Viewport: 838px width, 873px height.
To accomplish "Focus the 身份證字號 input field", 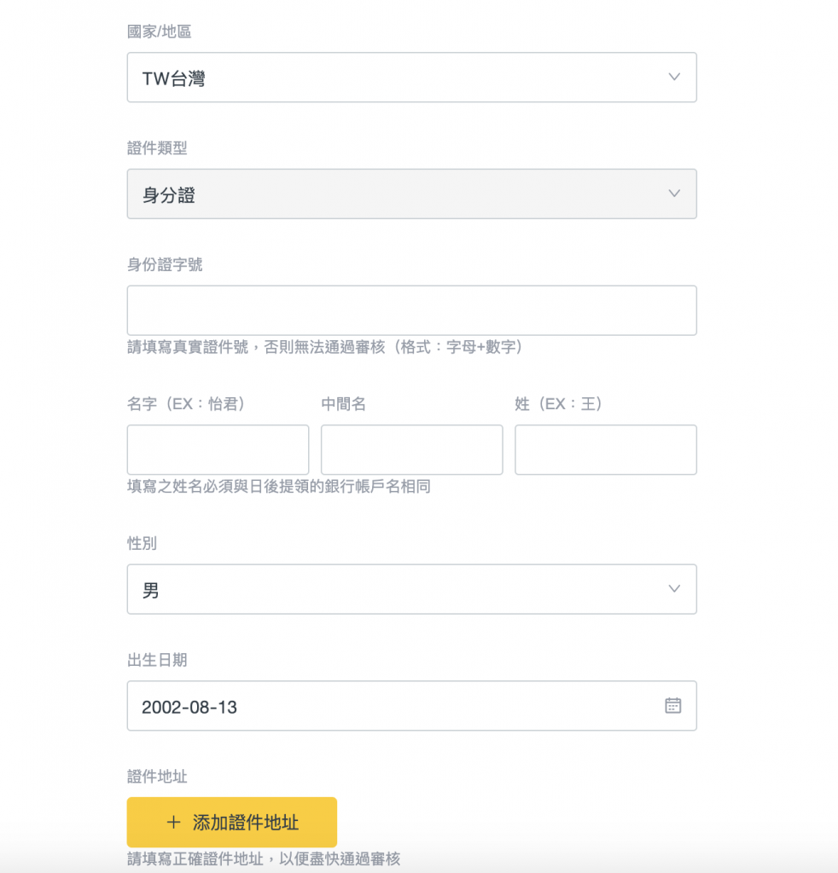I will 412,310.
